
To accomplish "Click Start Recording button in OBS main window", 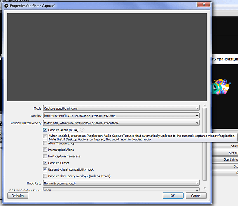I will click(225, 153).
